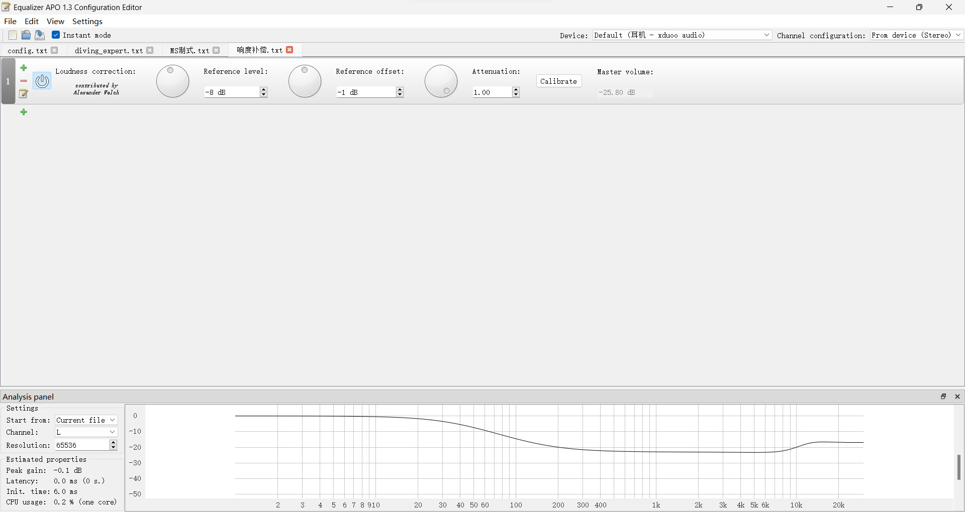The height and width of the screenshot is (512, 965).
Task: Remove the Loudness correction filter
Action: (24, 81)
